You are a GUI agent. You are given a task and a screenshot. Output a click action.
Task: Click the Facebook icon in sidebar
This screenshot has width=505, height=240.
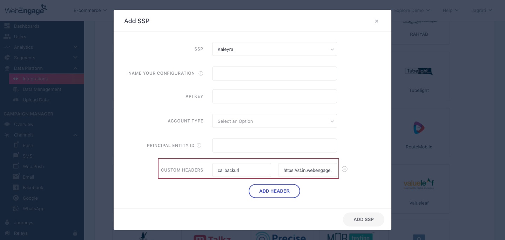click(16, 187)
